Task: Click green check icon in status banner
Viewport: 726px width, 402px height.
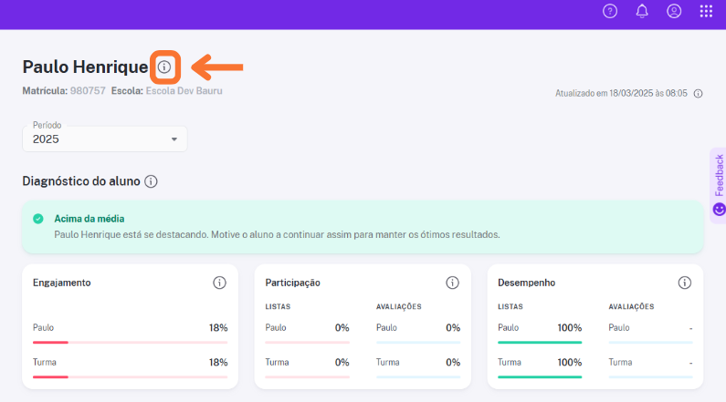Action: [38, 219]
